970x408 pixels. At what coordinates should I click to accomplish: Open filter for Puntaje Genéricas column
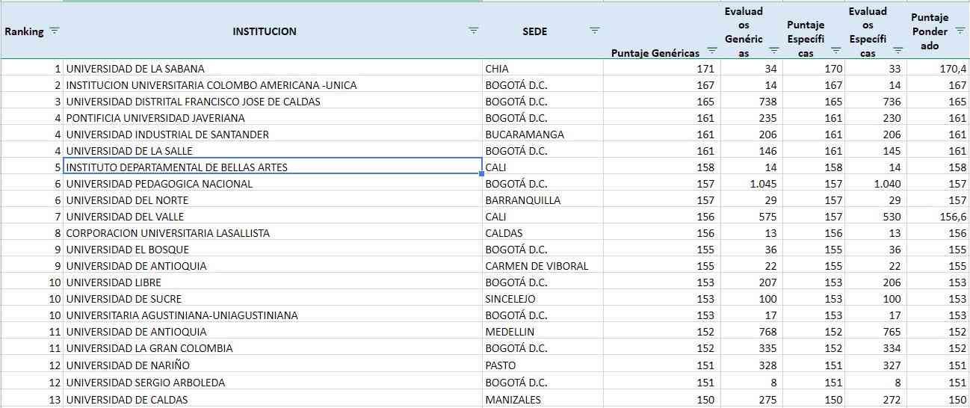(x=712, y=51)
